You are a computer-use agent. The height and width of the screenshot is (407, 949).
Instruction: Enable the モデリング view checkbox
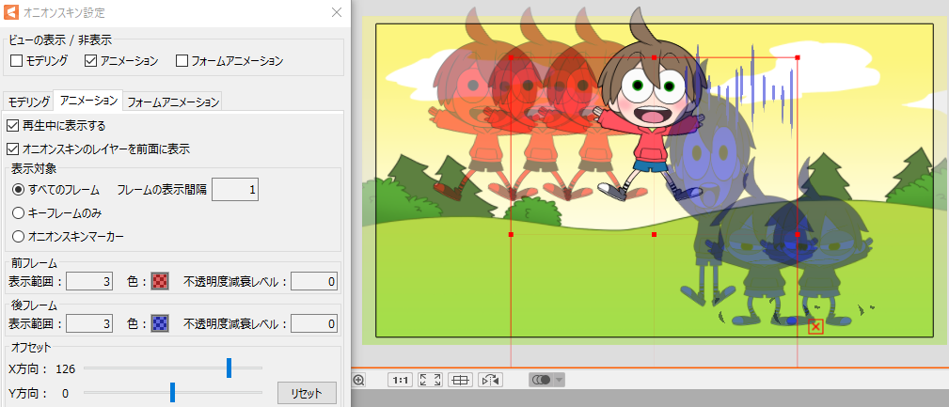(x=17, y=61)
